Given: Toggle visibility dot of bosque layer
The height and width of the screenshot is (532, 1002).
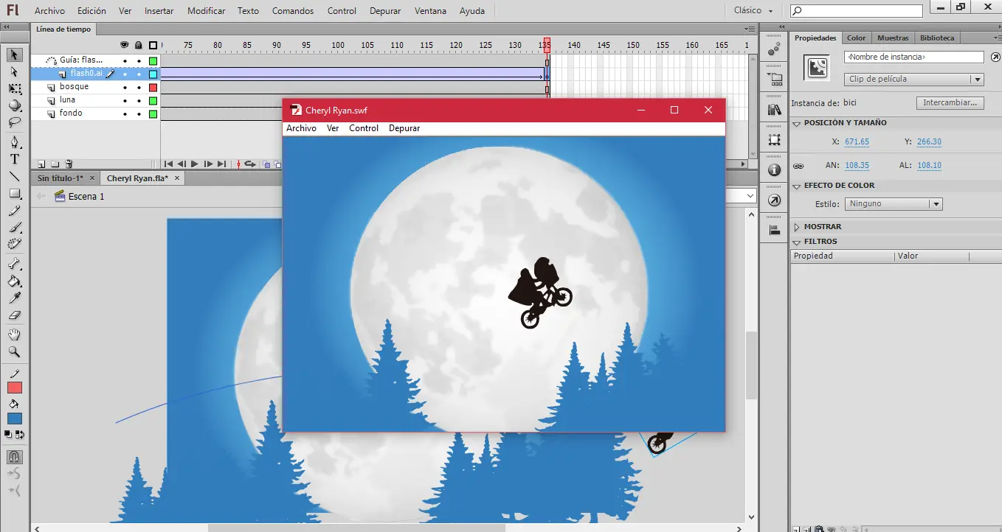Looking at the screenshot, I should pyautogui.click(x=125, y=87).
